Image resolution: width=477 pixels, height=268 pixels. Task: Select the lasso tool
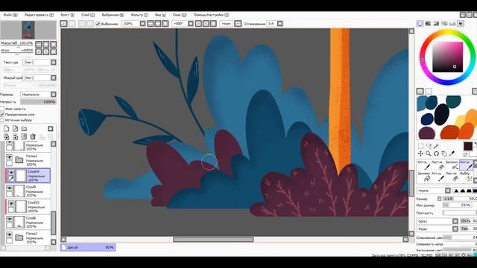tap(429, 146)
